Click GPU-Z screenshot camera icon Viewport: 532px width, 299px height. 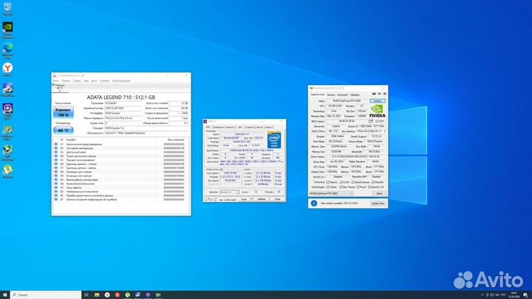point(374,94)
